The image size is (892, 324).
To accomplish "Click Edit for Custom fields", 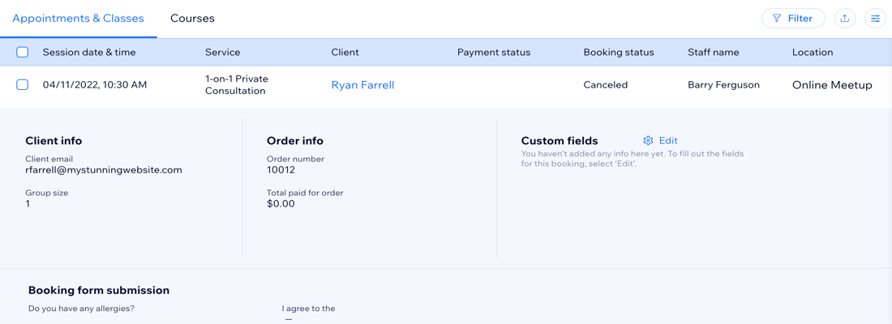I will point(668,141).
